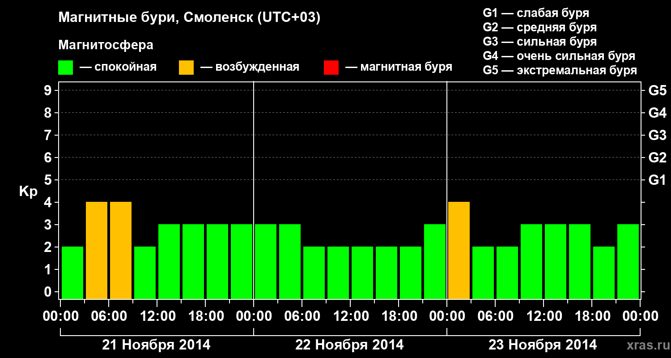Click the orange 00:00–03:00 bar on 23 Ноября
The width and height of the screenshot is (671, 358).
coord(459,250)
